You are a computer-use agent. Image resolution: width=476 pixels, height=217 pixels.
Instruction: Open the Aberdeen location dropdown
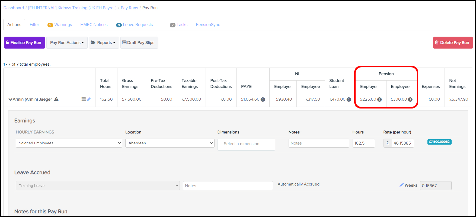coord(170,143)
